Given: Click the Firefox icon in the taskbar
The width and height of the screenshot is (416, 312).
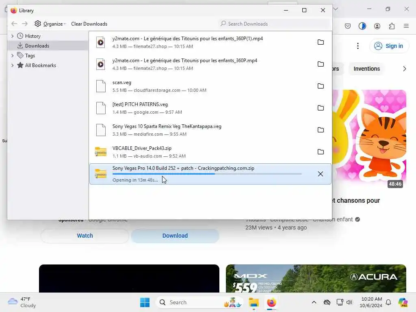Looking at the screenshot, I should pyautogui.click(x=271, y=302).
